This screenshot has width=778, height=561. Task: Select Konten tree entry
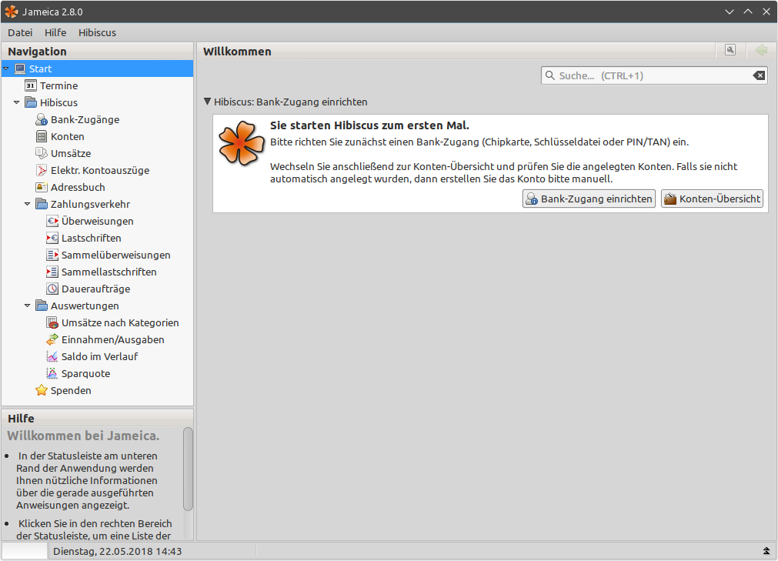pyautogui.click(x=68, y=136)
